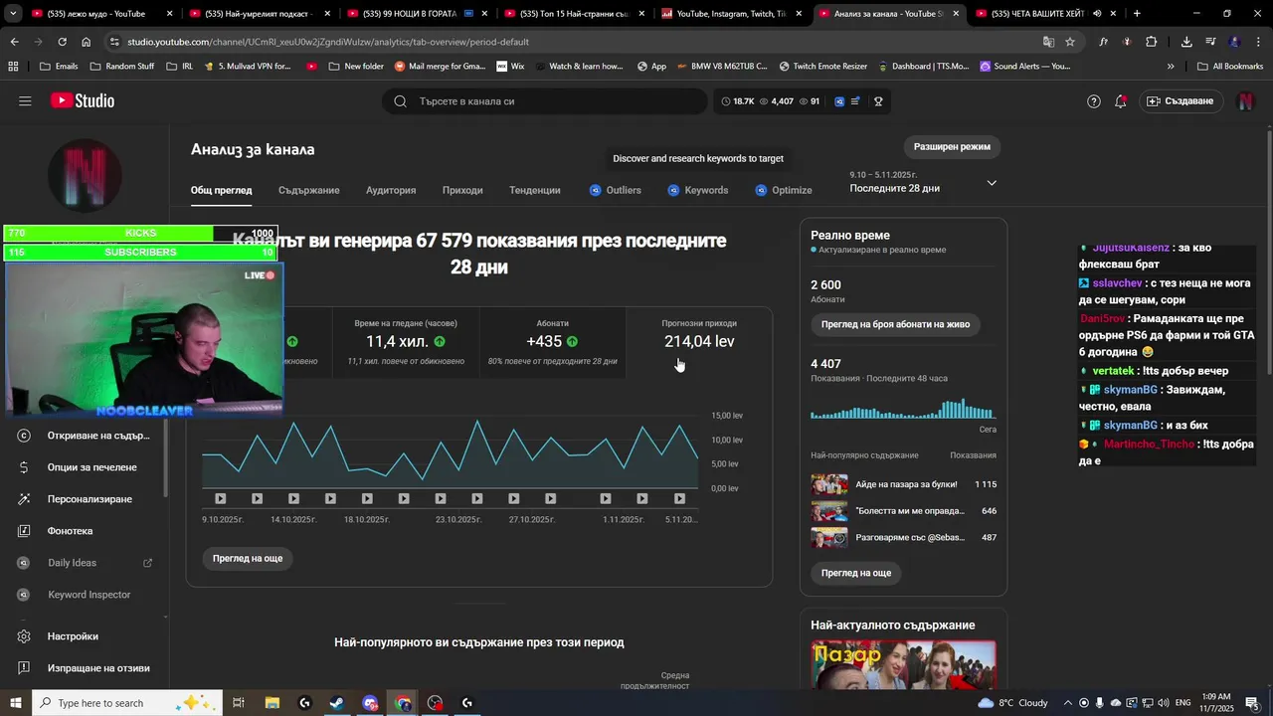Click Преглед на още under the chart
Viewport: 1273px width, 716px height.
point(248,559)
